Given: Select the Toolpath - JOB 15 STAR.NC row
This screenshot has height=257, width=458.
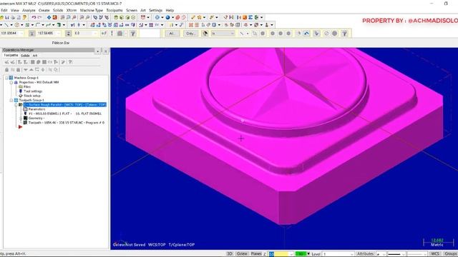Looking at the screenshot, I should (x=66, y=123).
